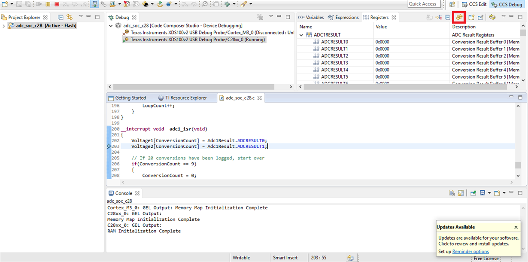Image resolution: width=528 pixels, height=262 pixels.
Task: Click the highlighted Continuous Refresh icon in Registers
Action: 459,17
